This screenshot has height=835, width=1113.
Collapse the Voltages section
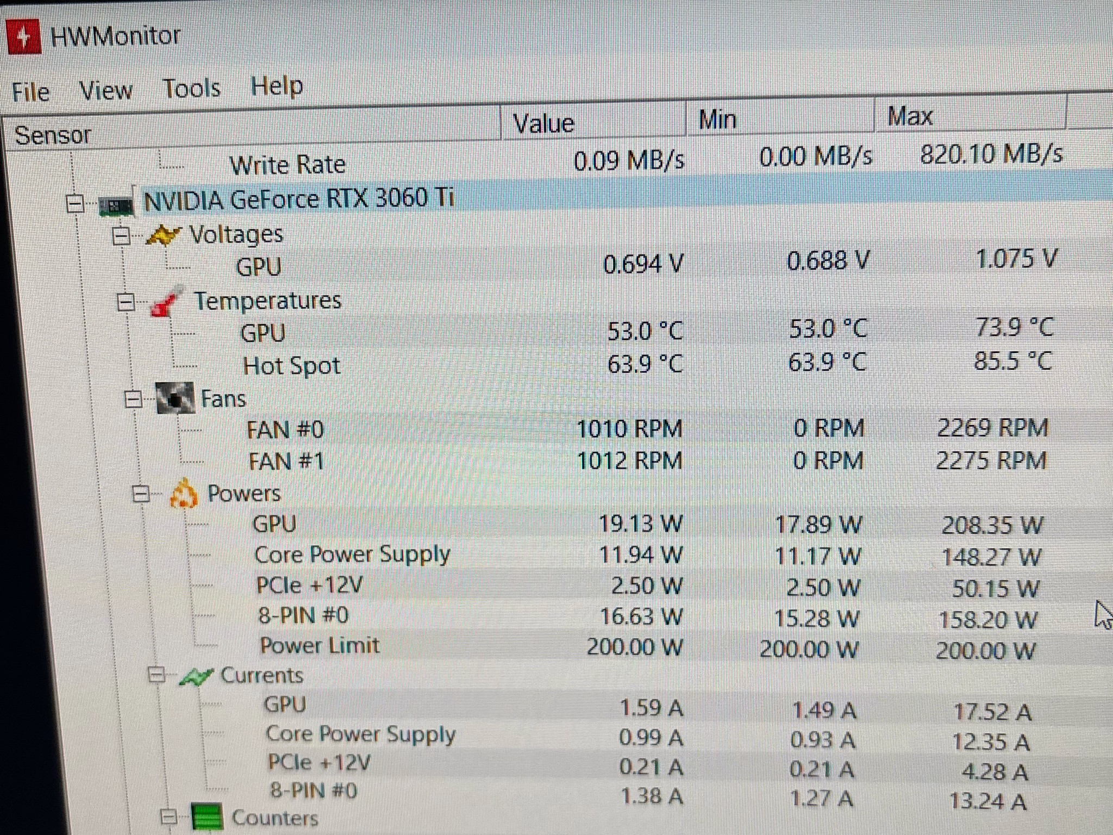tap(121, 236)
